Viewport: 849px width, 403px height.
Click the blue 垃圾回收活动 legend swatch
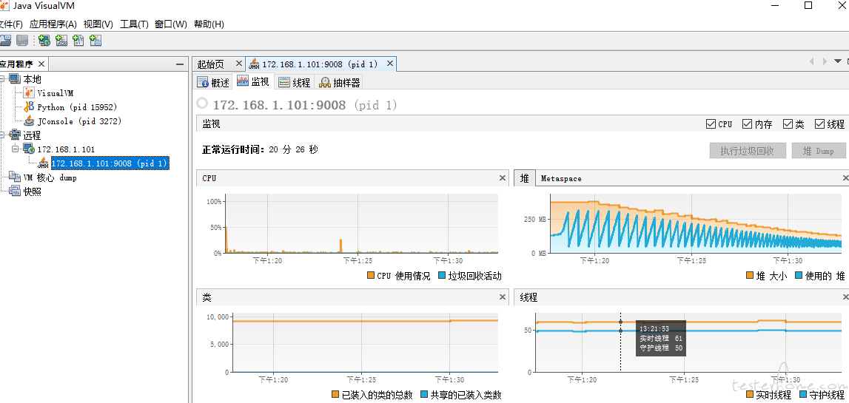(x=441, y=276)
